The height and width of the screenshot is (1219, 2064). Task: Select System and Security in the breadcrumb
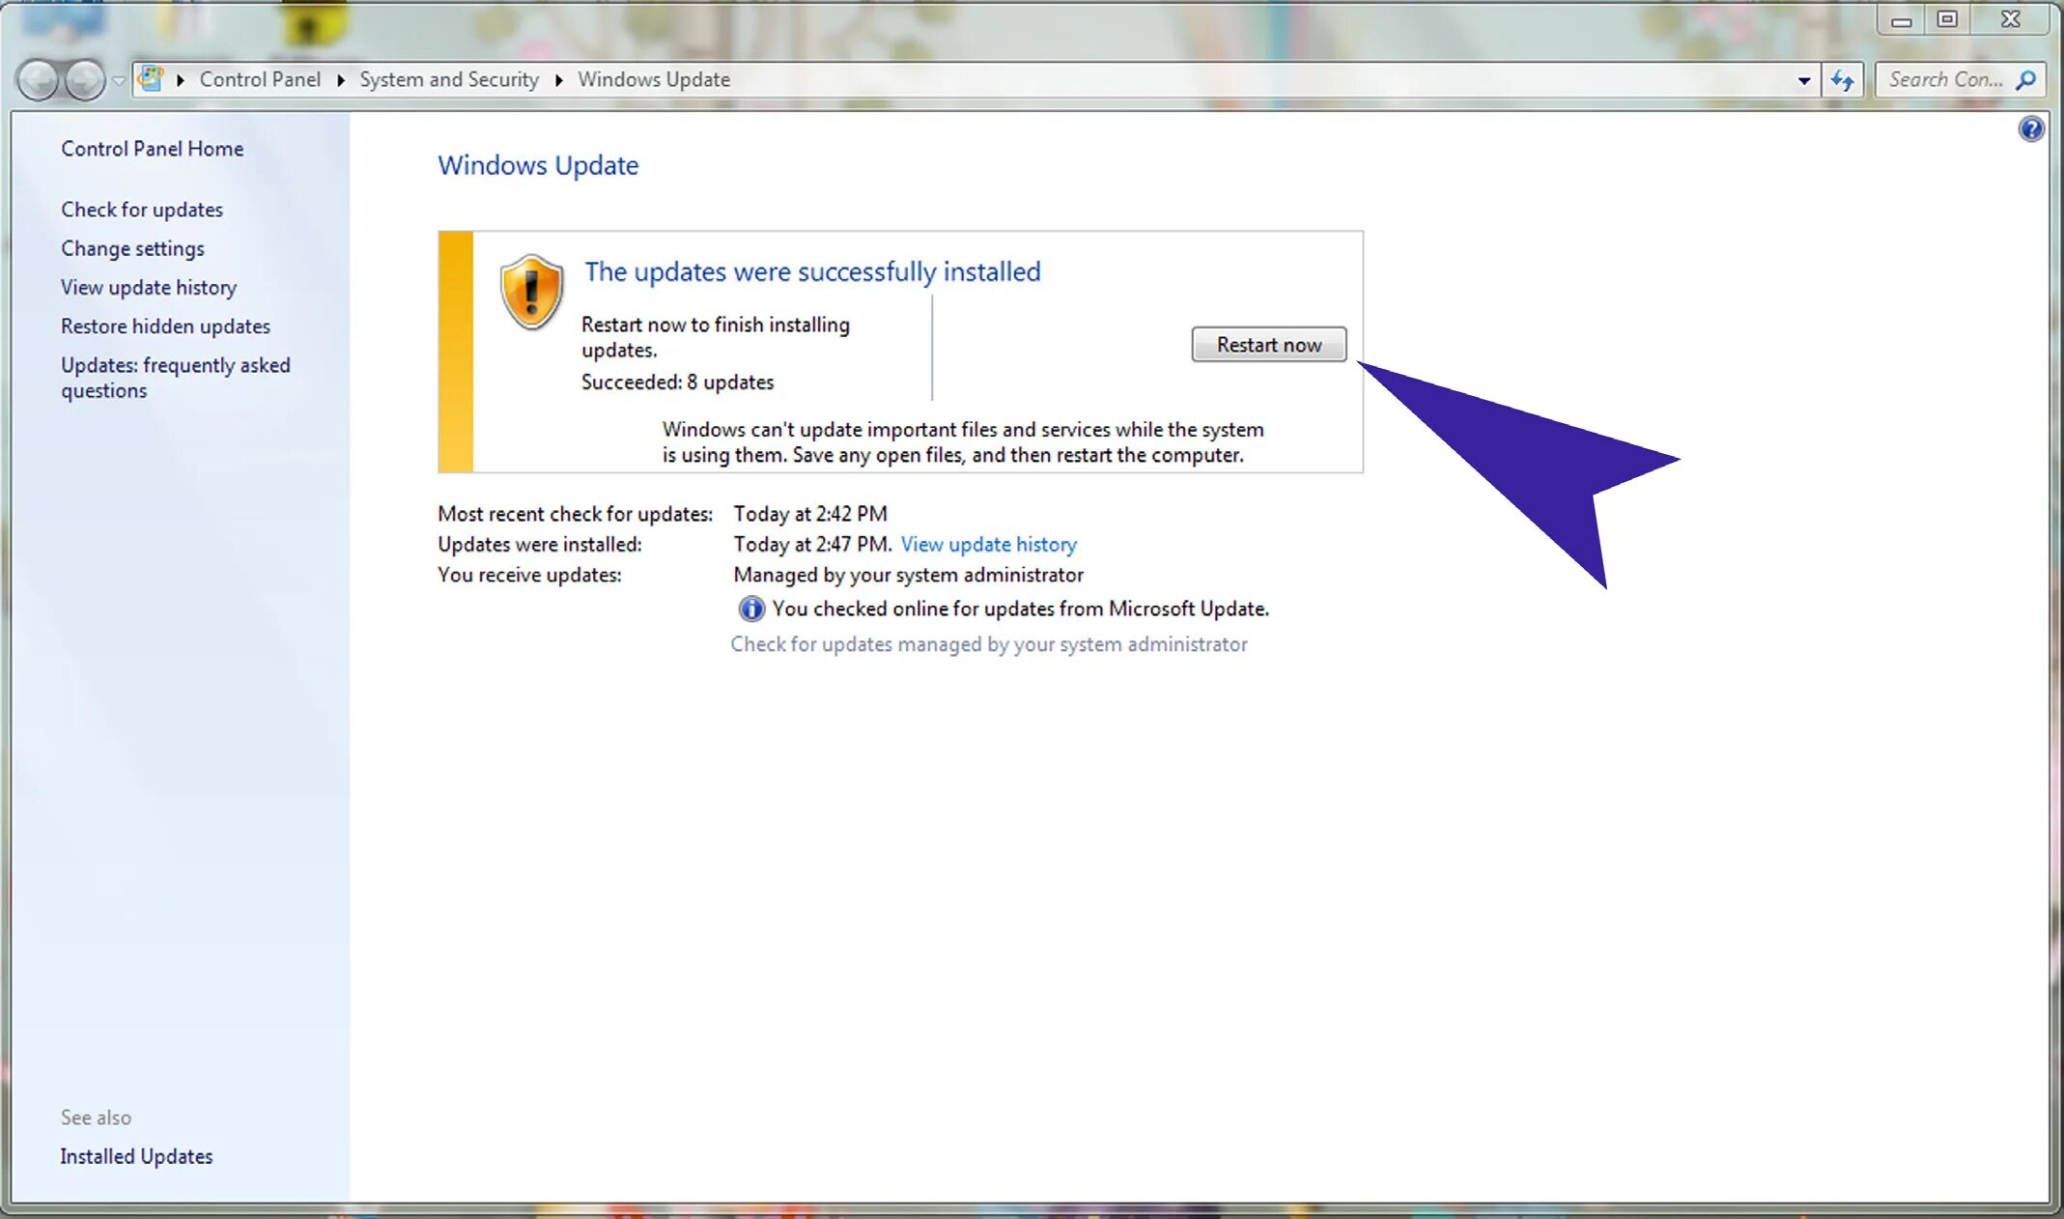449,80
